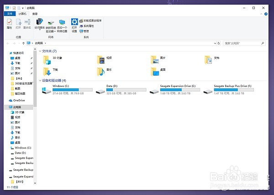Switch to the 文件 File tab
This screenshot has width=274, height=195.
click(10, 14)
